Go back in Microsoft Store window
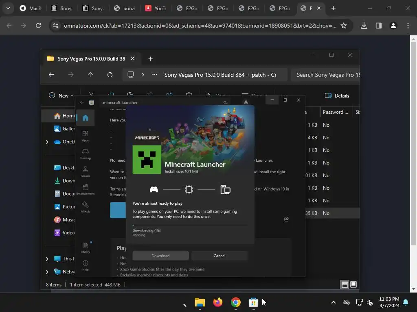Image resolution: width=417 pixels, height=312 pixels. 82,102
